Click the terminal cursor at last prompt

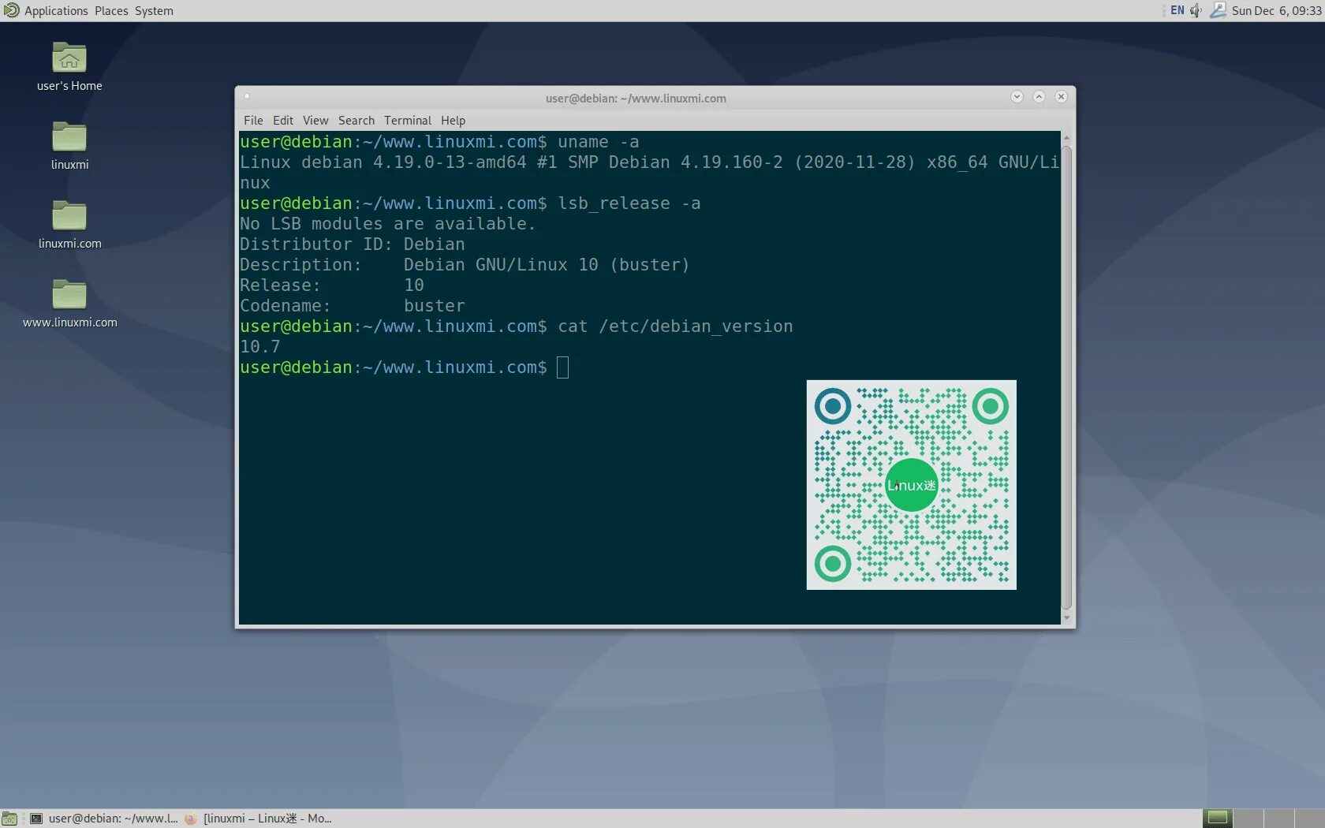[562, 367]
